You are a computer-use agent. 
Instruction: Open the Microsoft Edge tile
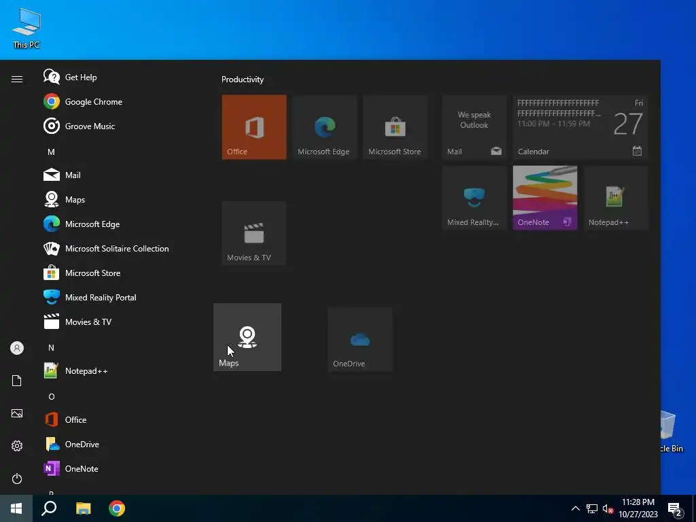click(x=324, y=127)
